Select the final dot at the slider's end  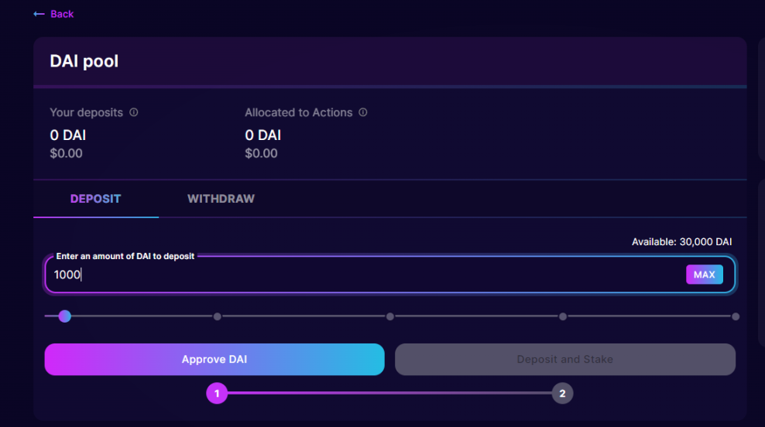[736, 316]
